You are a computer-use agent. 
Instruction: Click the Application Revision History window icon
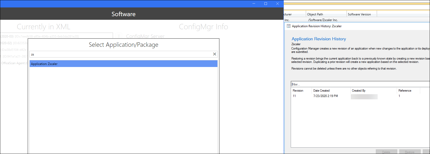coord(289,26)
